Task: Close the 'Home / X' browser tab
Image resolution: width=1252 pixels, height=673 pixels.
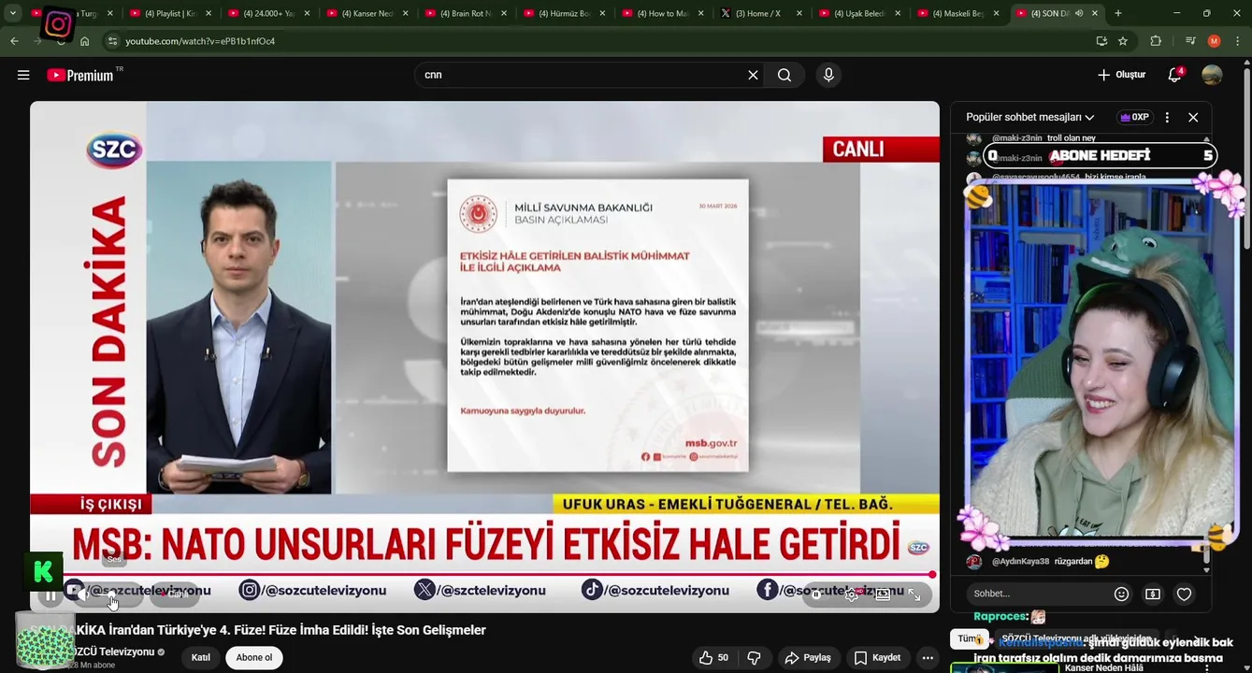Action: [799, 13]
